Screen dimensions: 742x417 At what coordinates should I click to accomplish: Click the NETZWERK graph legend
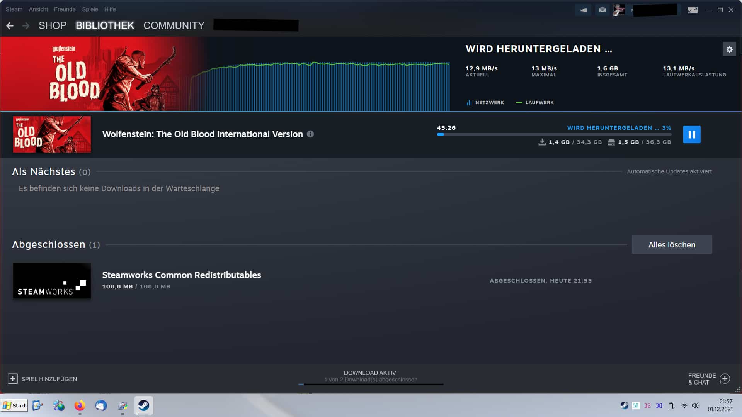[x=485, y=103]
